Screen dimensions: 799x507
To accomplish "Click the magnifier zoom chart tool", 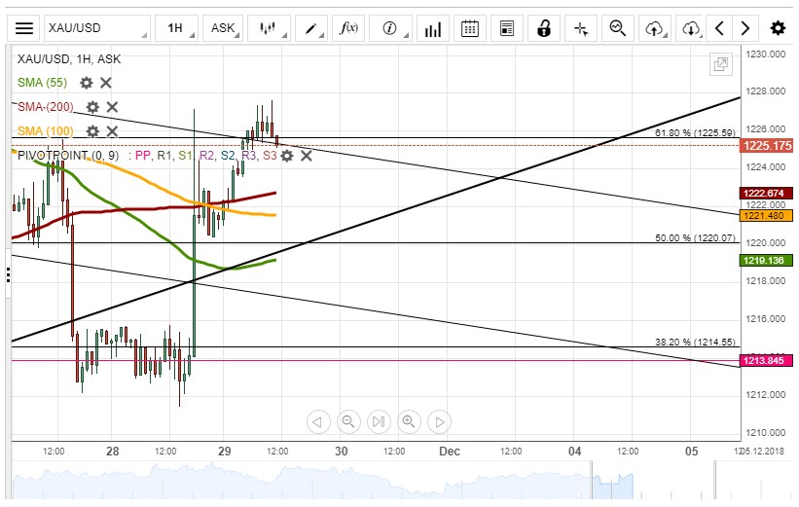I will pyautogui.click(x=618, y=28).
